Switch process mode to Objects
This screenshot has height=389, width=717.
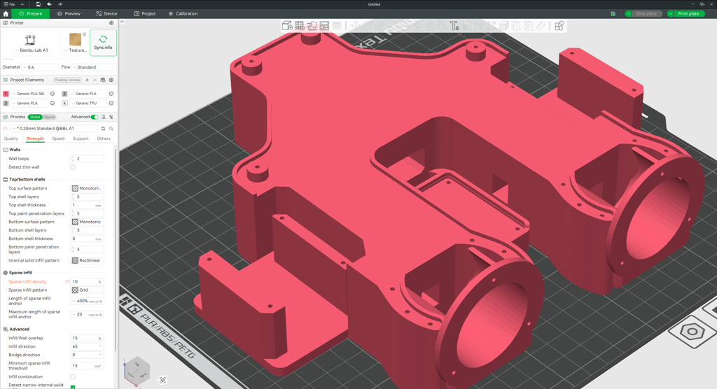pos(49,117)
